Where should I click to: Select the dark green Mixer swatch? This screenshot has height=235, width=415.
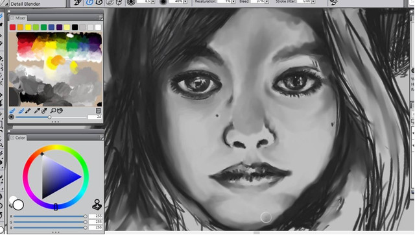coord(43,27)
